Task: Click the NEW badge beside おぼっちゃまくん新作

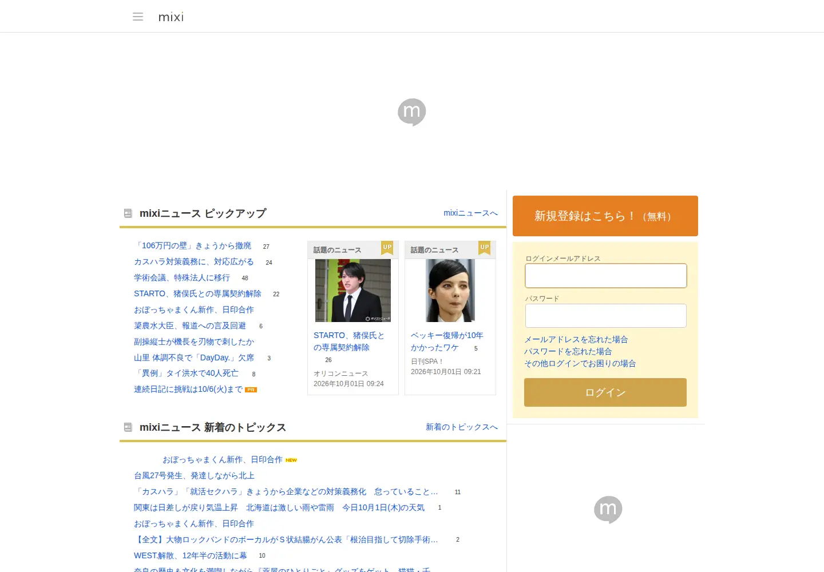Action: click(x=291, y=460)
